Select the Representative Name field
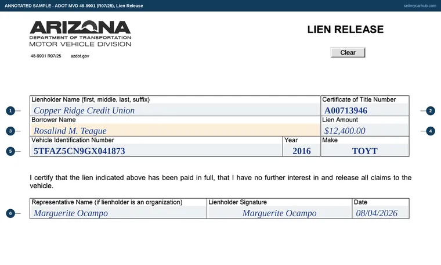This screenshot has width=441, height=265. point(118,213)
